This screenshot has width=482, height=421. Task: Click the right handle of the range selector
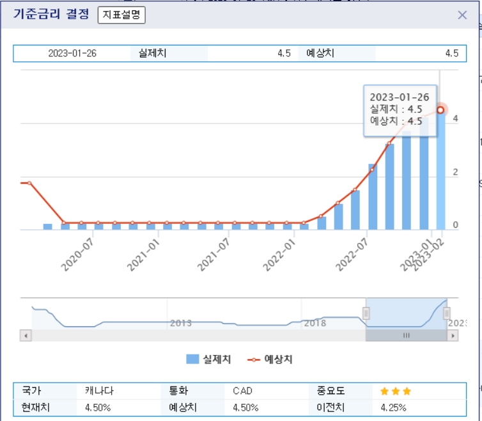coord(447,314)
